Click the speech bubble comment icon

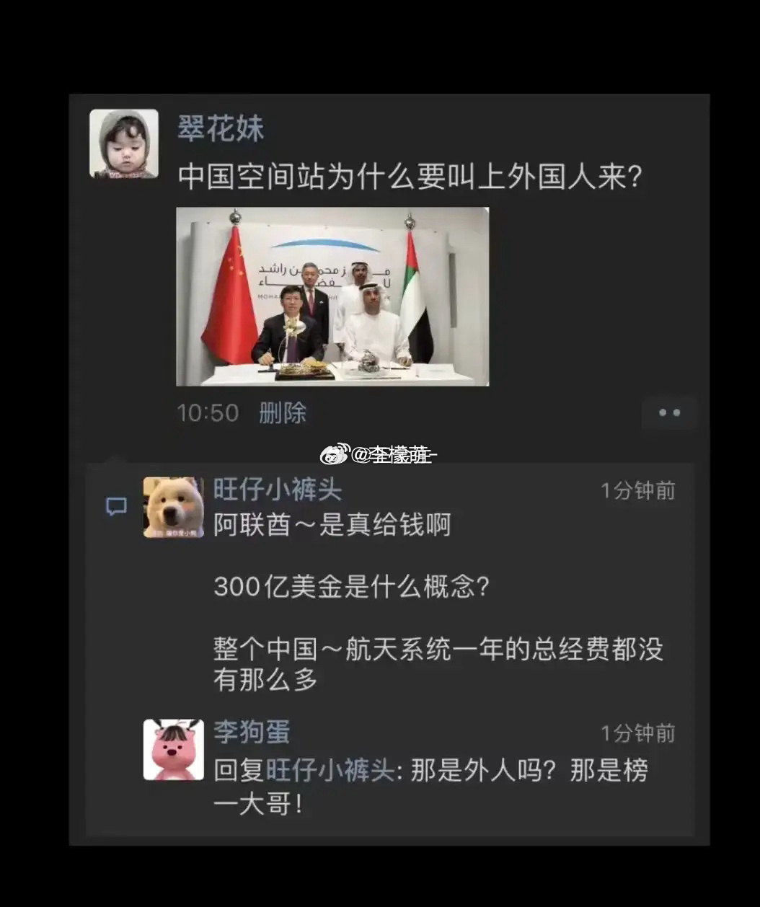[117, 506]
